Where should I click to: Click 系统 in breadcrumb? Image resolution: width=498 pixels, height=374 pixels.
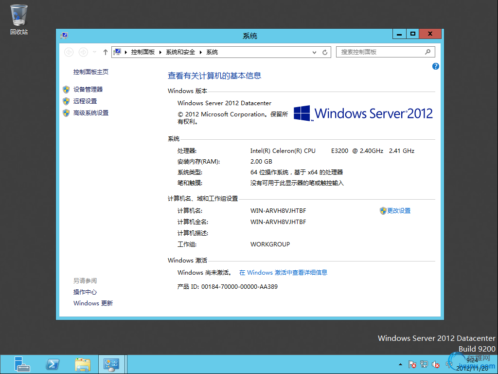pyautogui.click(x=212, y=52)
